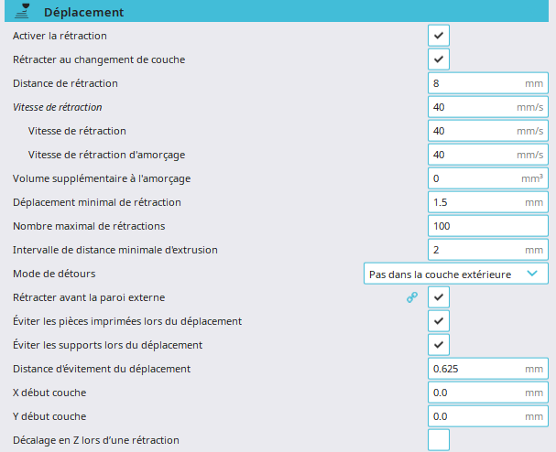This screenshot has width=556, height=452.
Task: Collapse the Déplacement section header
Action: pos(277,12)
